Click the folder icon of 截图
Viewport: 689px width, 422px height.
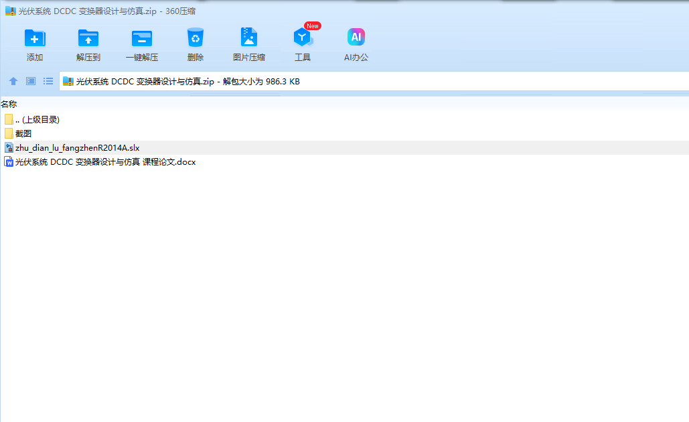pos(9,134)
